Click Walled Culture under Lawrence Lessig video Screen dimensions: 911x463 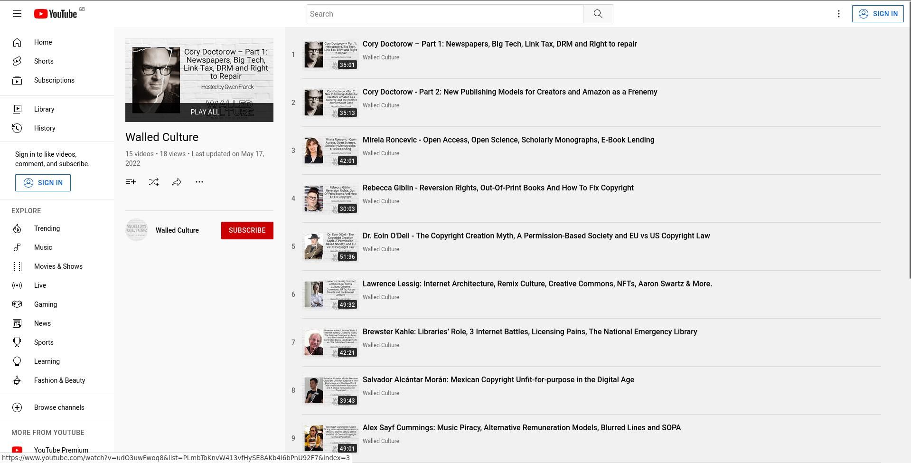[x=381, y=297]
